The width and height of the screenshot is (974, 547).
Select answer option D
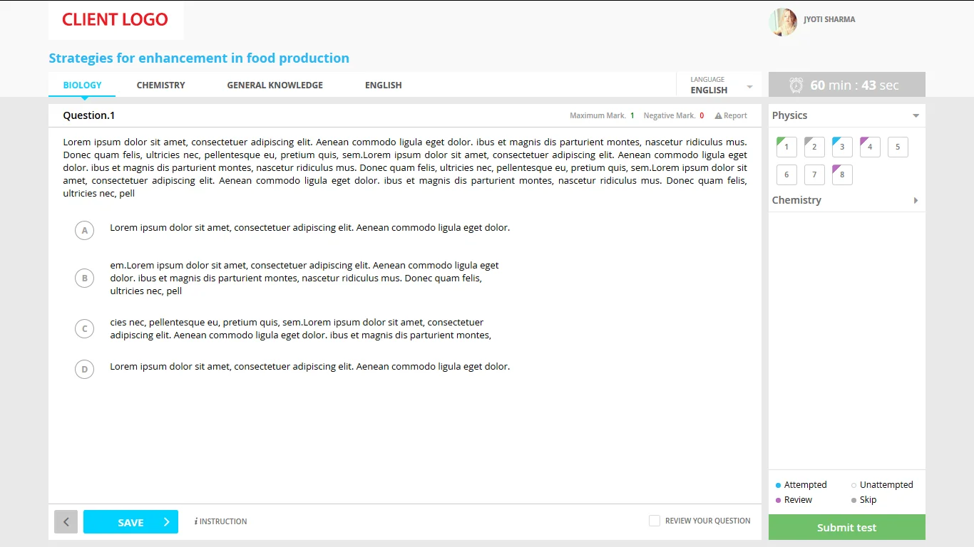click(84, 369)
